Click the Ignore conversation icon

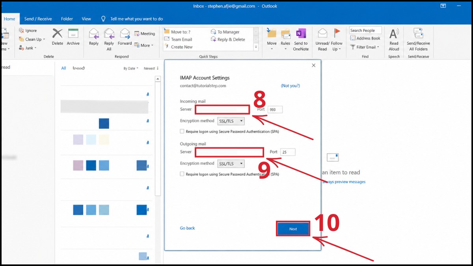(x=21, y=30)
